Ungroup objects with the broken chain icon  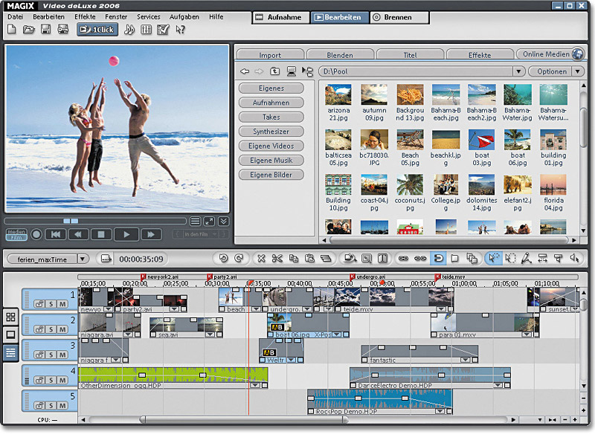tap(420, 259)
